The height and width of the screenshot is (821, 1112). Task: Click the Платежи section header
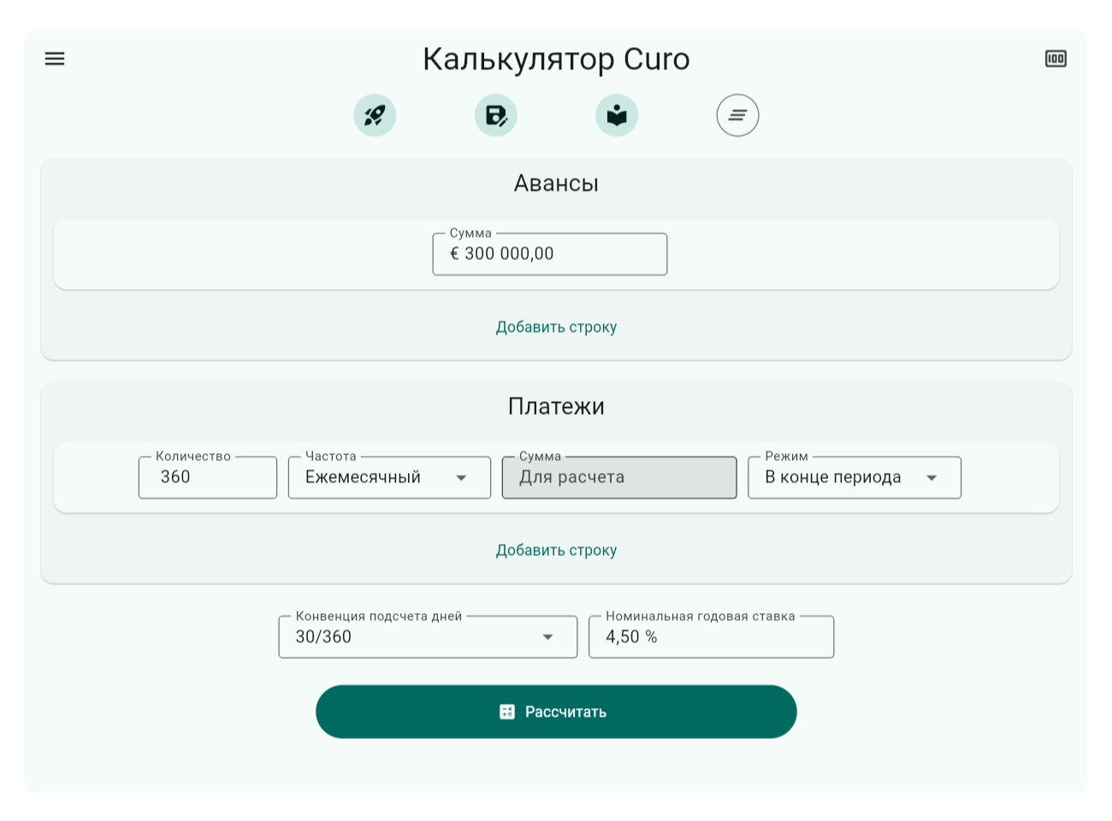[556, 406]
